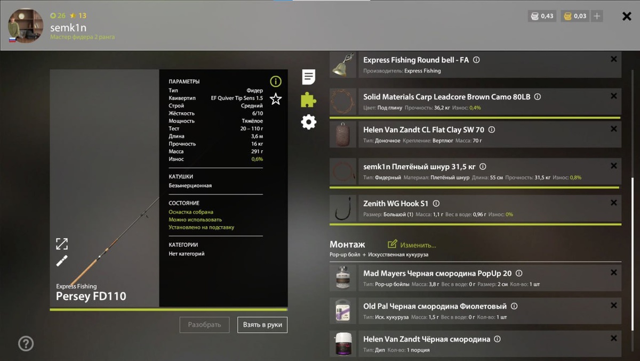Click the star rank 13 indicator
640x361 pixels.
pyautogui.click(x=78, y=16)
